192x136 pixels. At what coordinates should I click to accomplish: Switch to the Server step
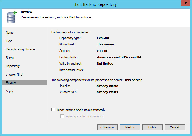pyautogui.click(x=10, y=58)
